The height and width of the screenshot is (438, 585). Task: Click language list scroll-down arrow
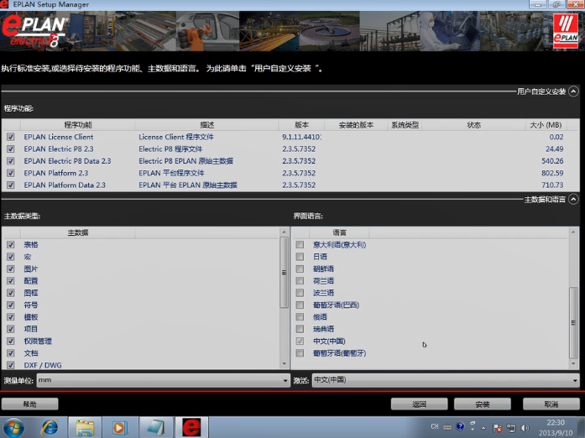point(573,364)
